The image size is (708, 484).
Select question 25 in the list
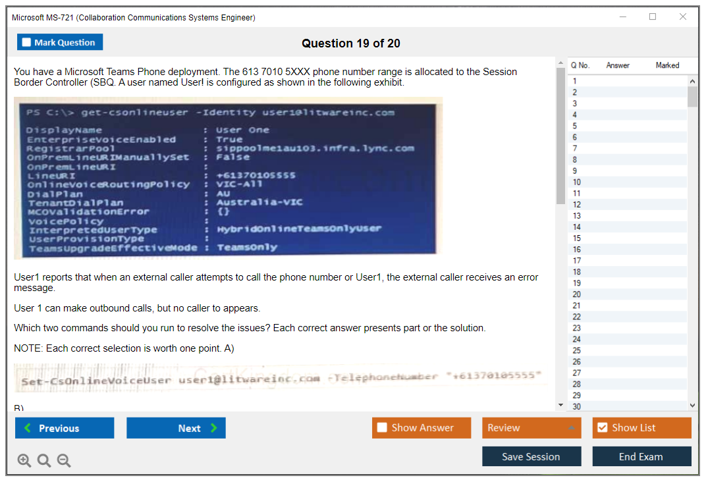tap(628, 351)
